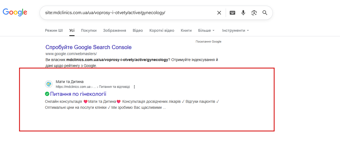Viewport: 340px width, 147px height.
Task: Open the Короткі відео tab
Action: [x=162, y=30]
